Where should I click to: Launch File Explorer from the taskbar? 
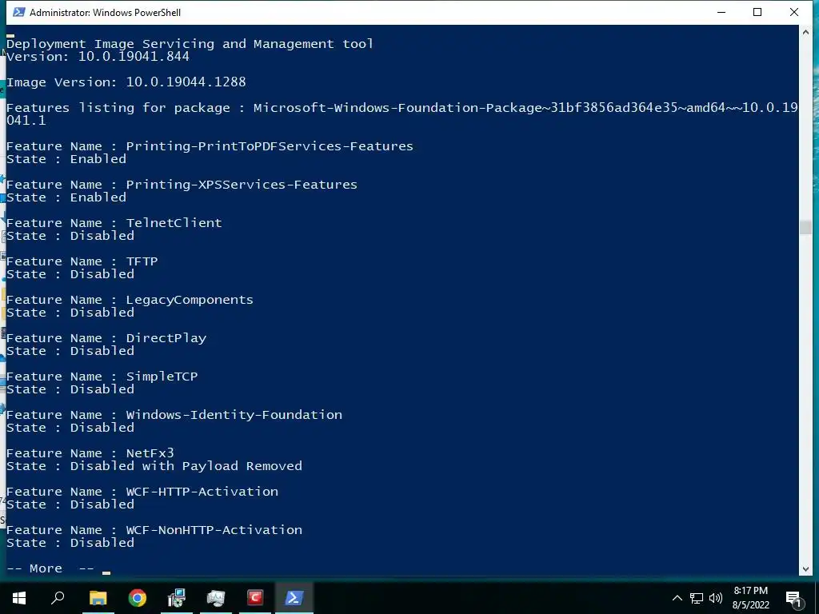pos(98,598)
